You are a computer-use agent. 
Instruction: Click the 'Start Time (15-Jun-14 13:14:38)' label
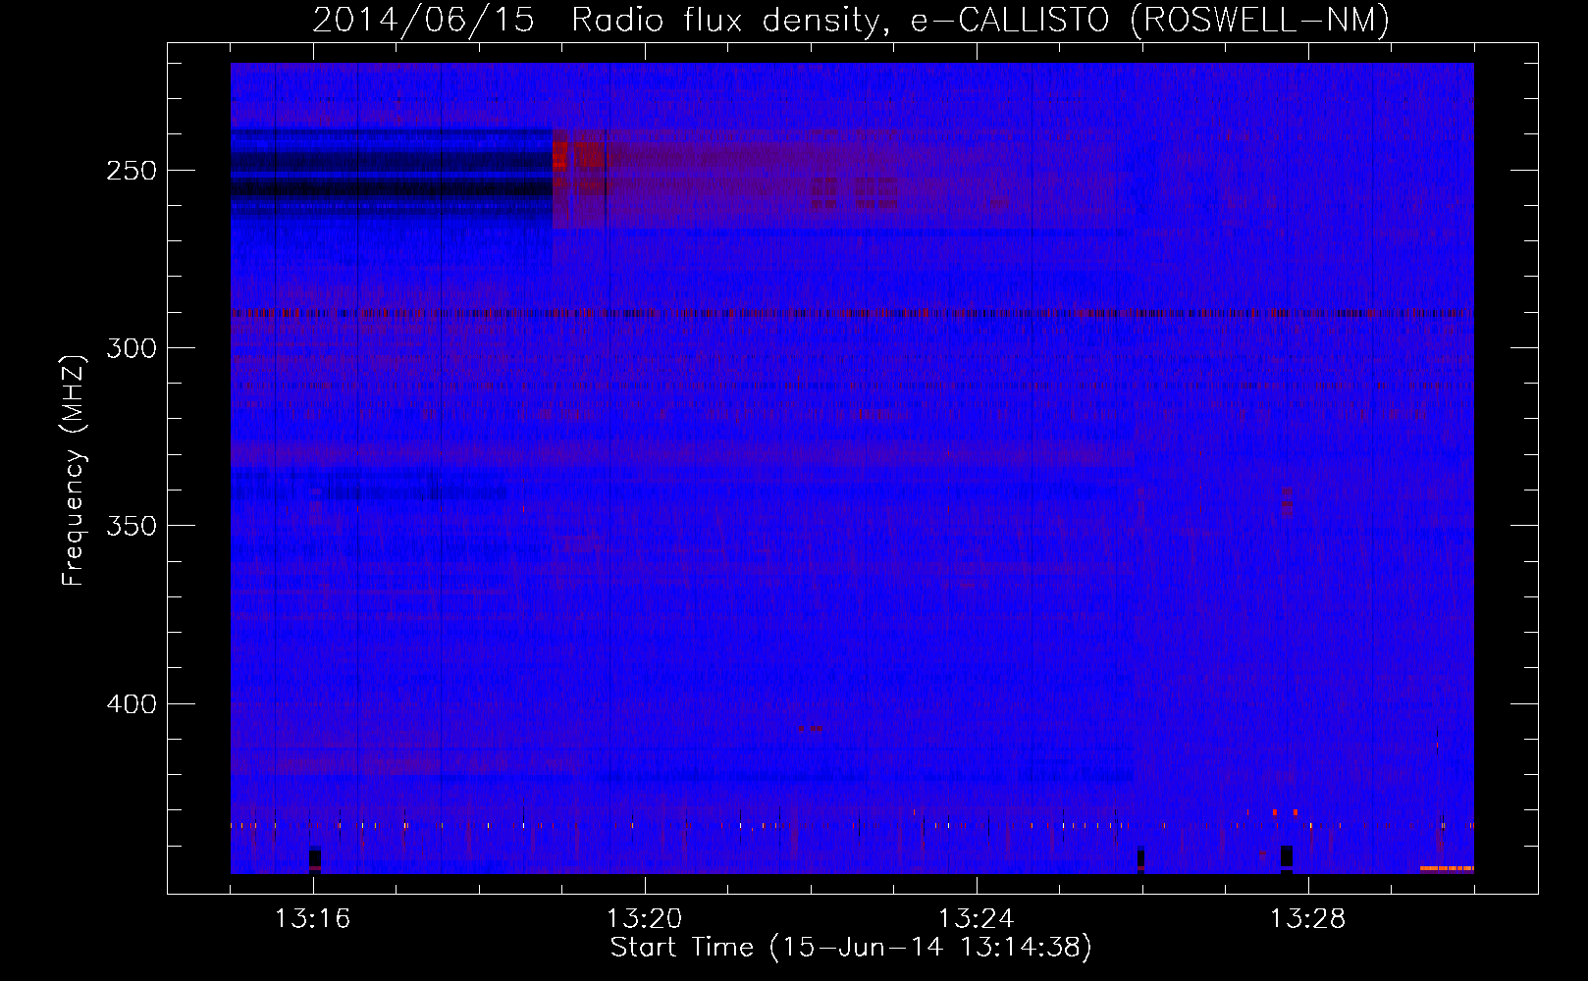tap(851, 948)
